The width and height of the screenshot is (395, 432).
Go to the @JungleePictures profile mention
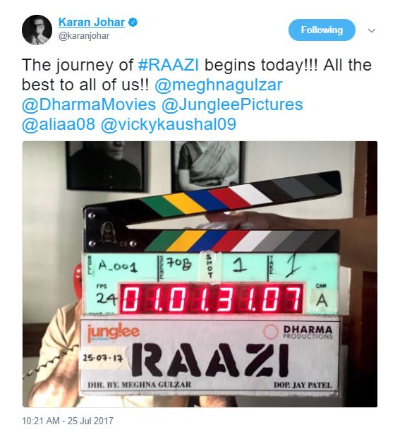click(232, 104)
